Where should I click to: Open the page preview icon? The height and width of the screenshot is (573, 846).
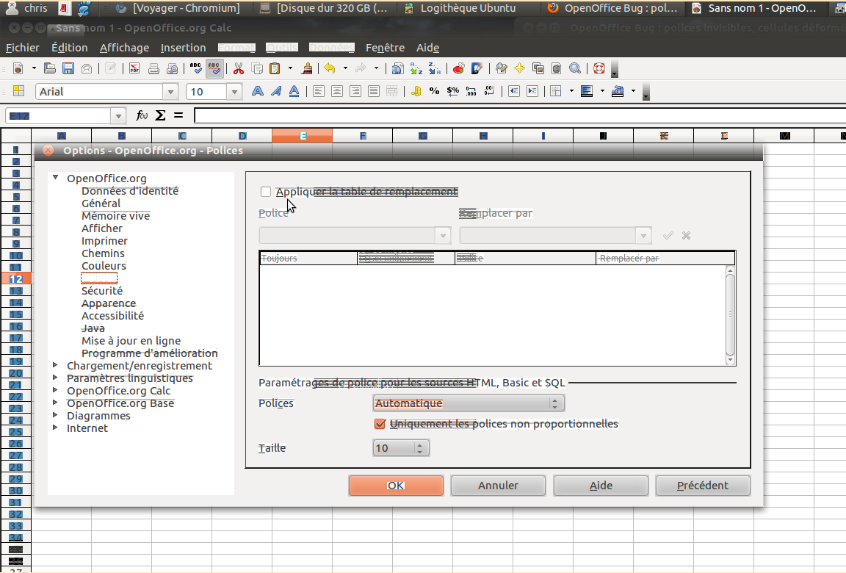click(x=172, y=68)
